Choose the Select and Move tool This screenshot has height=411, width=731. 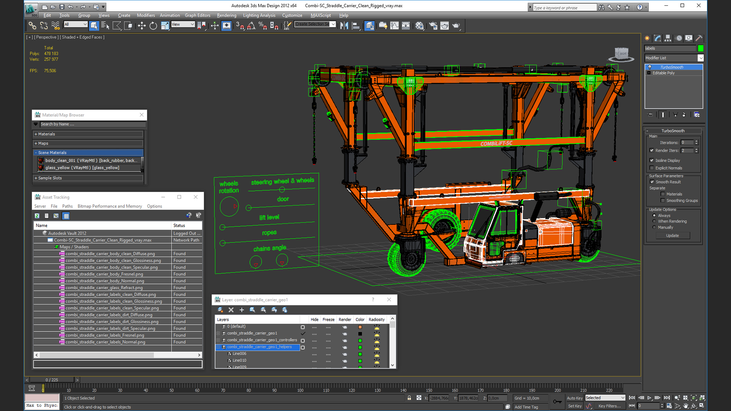(142, 25)
